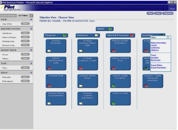Click Select next to Filters

[x=25, y=58]
